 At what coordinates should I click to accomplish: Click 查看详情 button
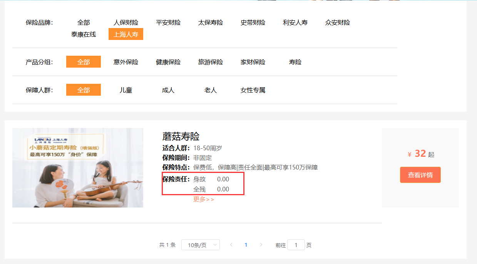(x=420, y=175)
